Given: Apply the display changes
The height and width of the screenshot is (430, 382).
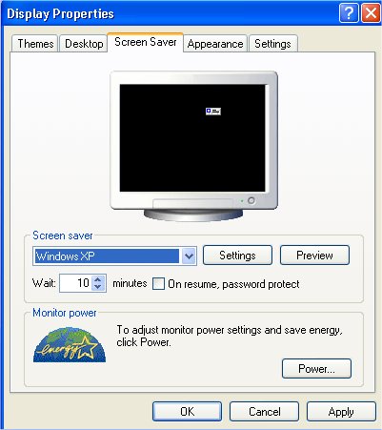Looking at the screenshot, I should tap(341, 412).
